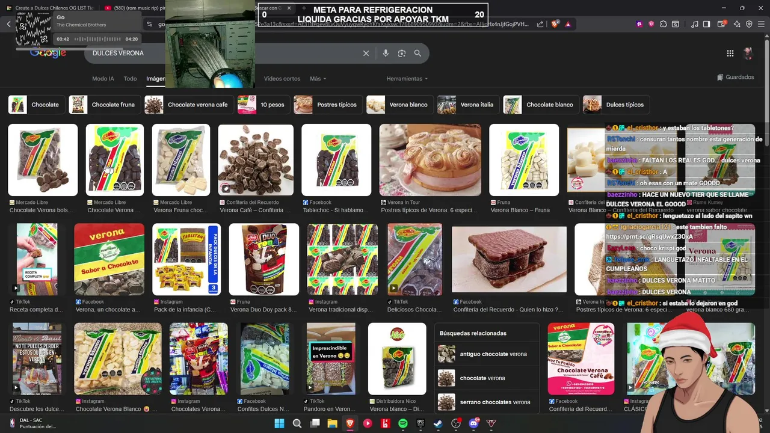The image size is (770, 433).
Task: Open Task View in the taskbar
Action: click(x=315, y=423)
